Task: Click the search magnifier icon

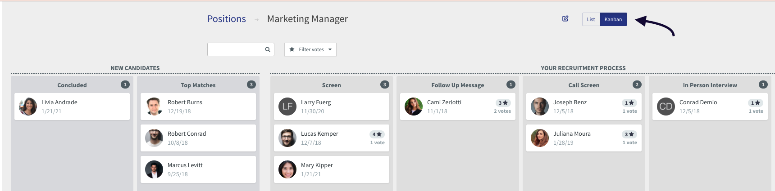Action: pyautogui.click(x=268, y=49)
